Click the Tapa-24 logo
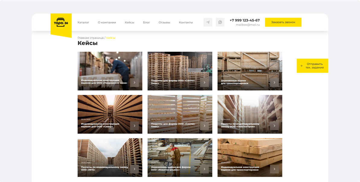The width and height of the screenshot is (360, 182). pos(61,22)
